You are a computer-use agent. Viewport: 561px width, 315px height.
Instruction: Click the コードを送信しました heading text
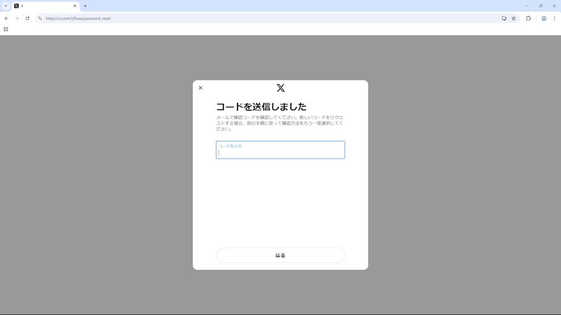pos(261,107)
